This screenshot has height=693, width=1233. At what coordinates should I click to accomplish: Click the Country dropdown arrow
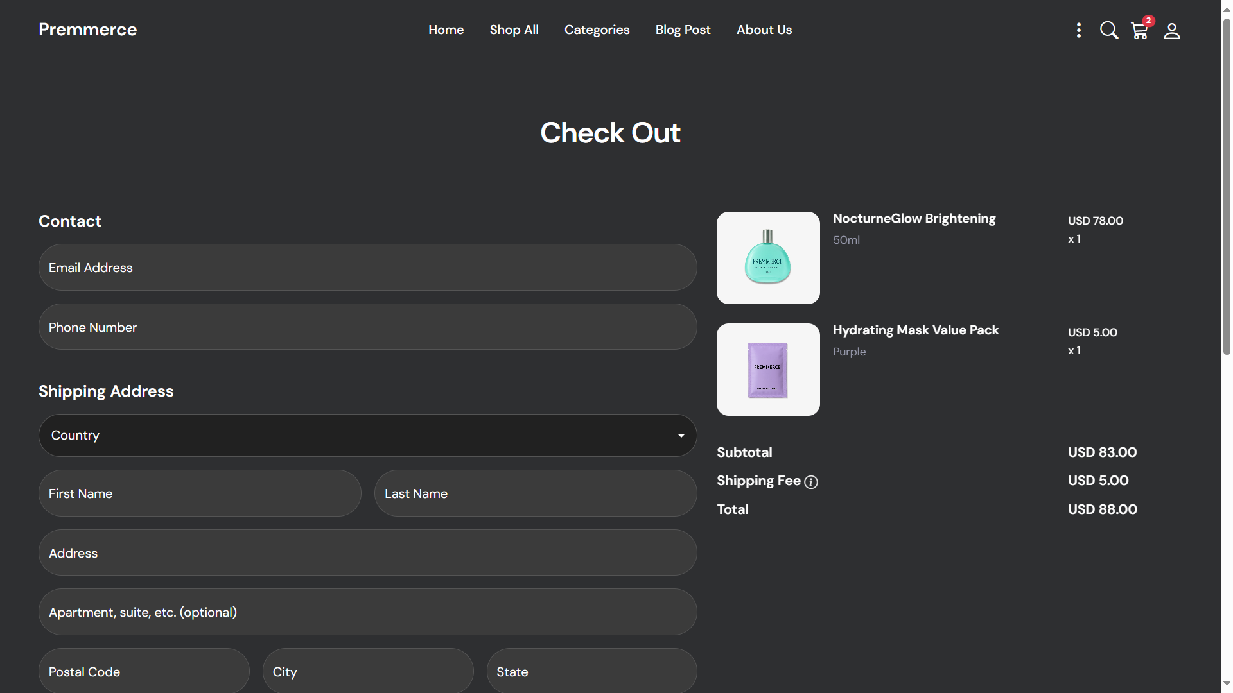click(x=681, y=436)
